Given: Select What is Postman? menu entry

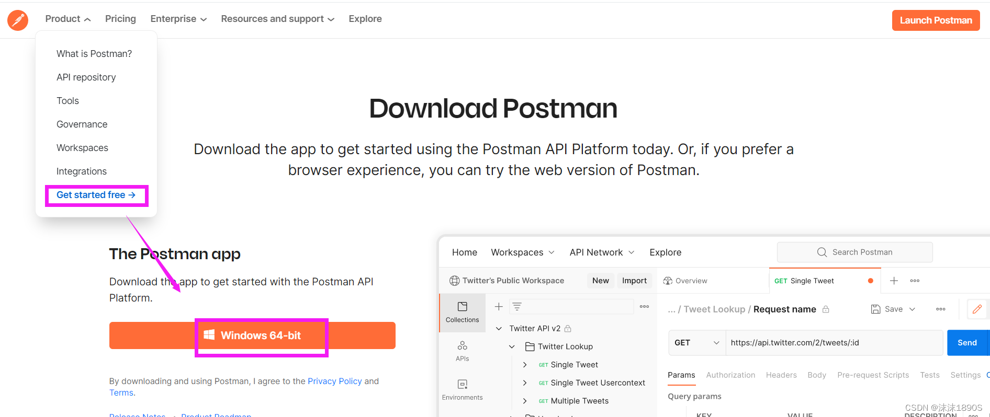Looking at the screenshot, I should coord(94,54).
